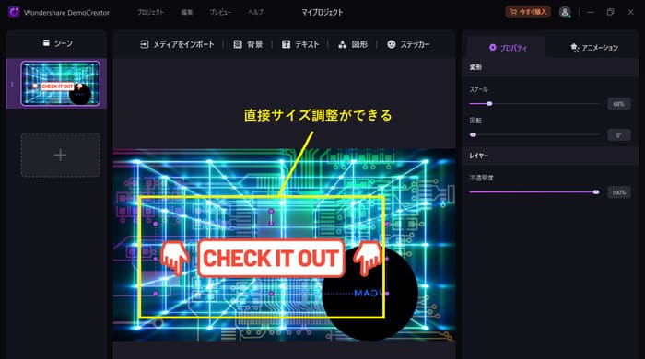Screen dimensions: 645x359
Task: Open the user account icon
Action: coord(565,12)
